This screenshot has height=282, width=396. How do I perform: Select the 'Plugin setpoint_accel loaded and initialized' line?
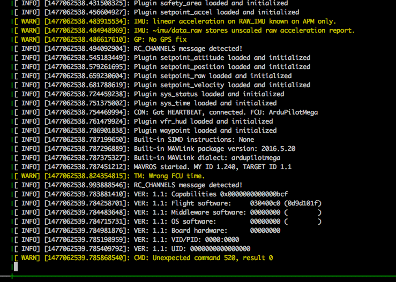pos(156,12)
